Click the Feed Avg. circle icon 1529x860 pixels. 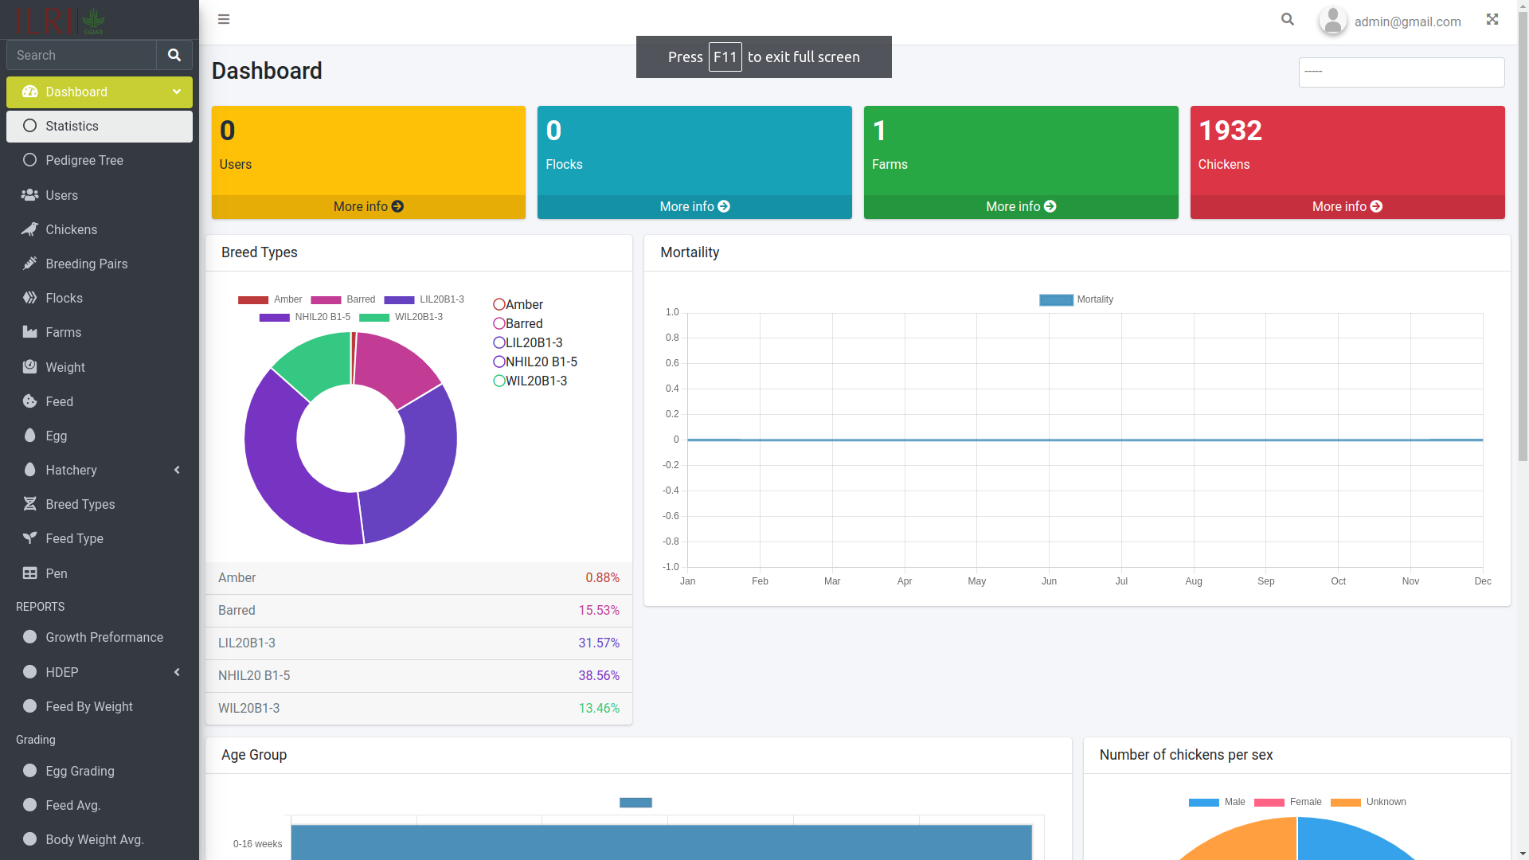[x=30, y=805]
